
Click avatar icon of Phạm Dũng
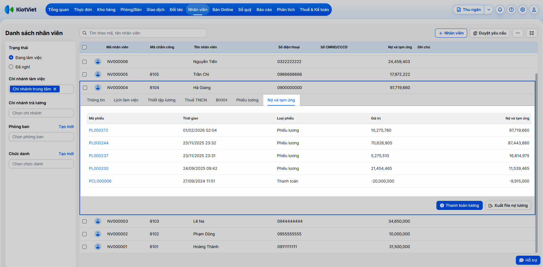(x=98, y=234)
